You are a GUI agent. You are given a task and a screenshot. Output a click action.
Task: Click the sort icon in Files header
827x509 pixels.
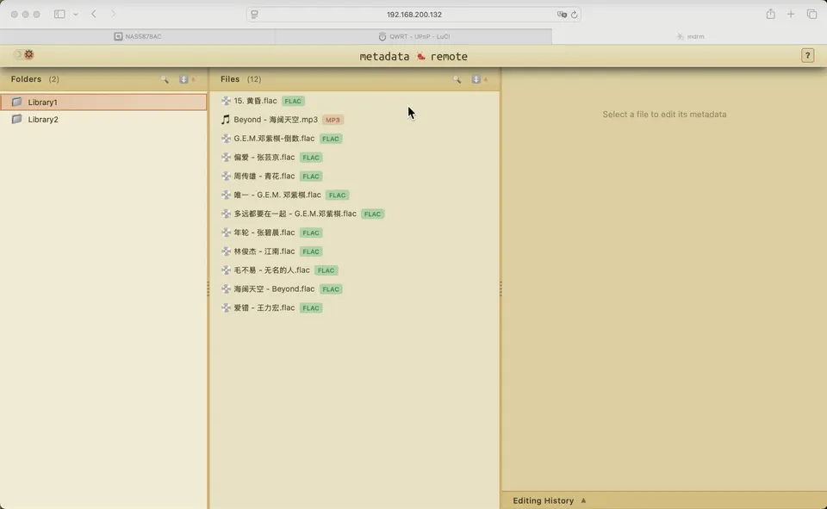(x=476, y=79)
